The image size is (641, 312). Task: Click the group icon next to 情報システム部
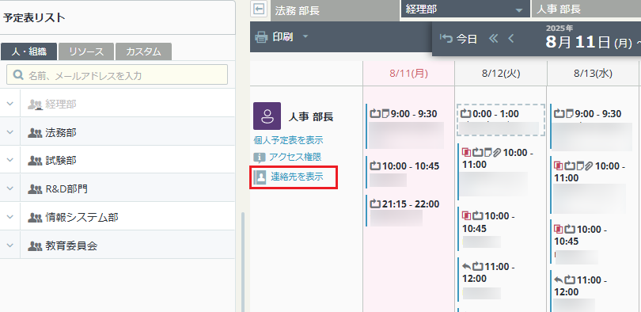pyautogui.click(x=35, y=218)
